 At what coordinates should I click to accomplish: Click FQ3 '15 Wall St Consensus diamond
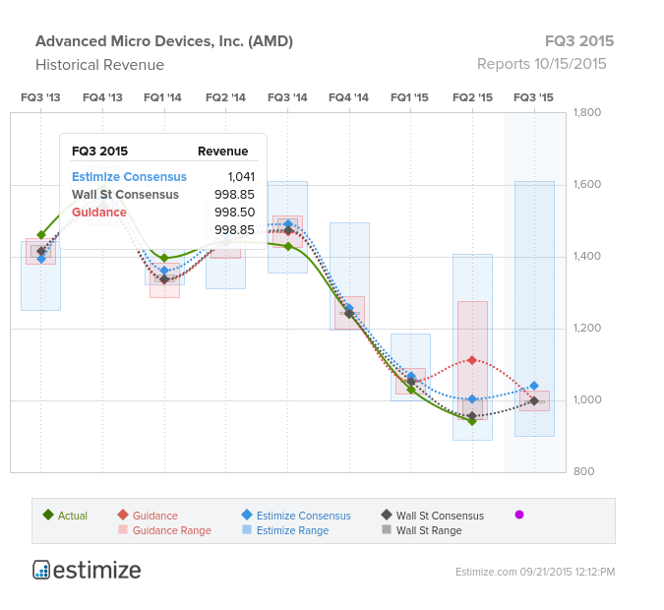534,400
